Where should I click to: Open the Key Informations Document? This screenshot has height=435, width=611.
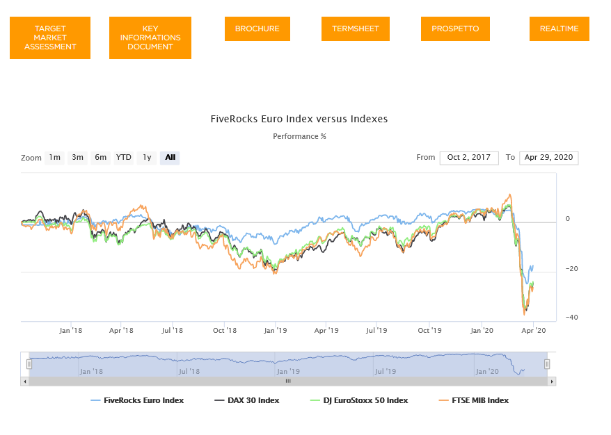pos(150,38)
